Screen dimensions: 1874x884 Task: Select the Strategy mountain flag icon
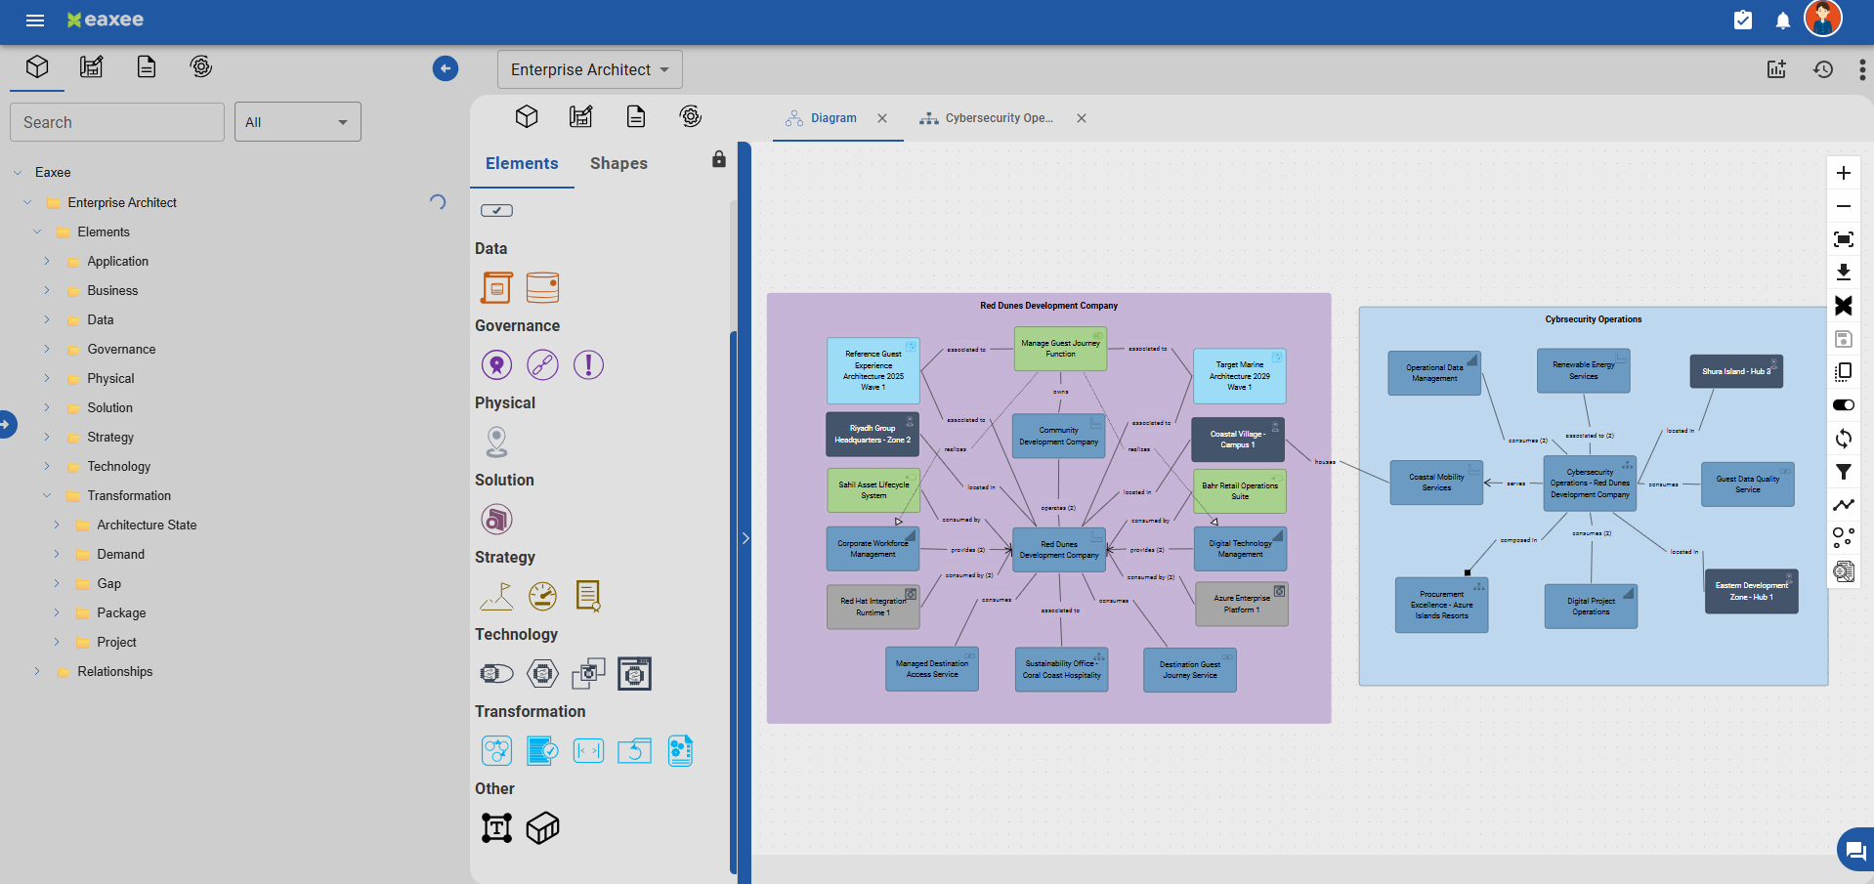(496, 596)
